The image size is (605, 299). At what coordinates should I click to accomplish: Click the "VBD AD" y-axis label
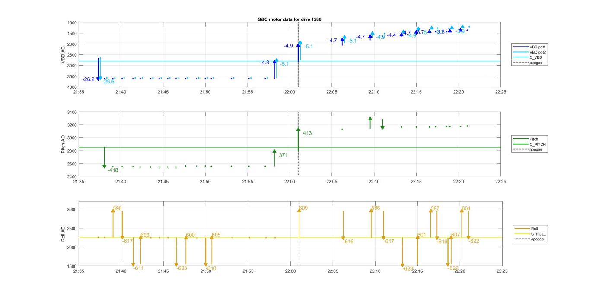point(63,54)
